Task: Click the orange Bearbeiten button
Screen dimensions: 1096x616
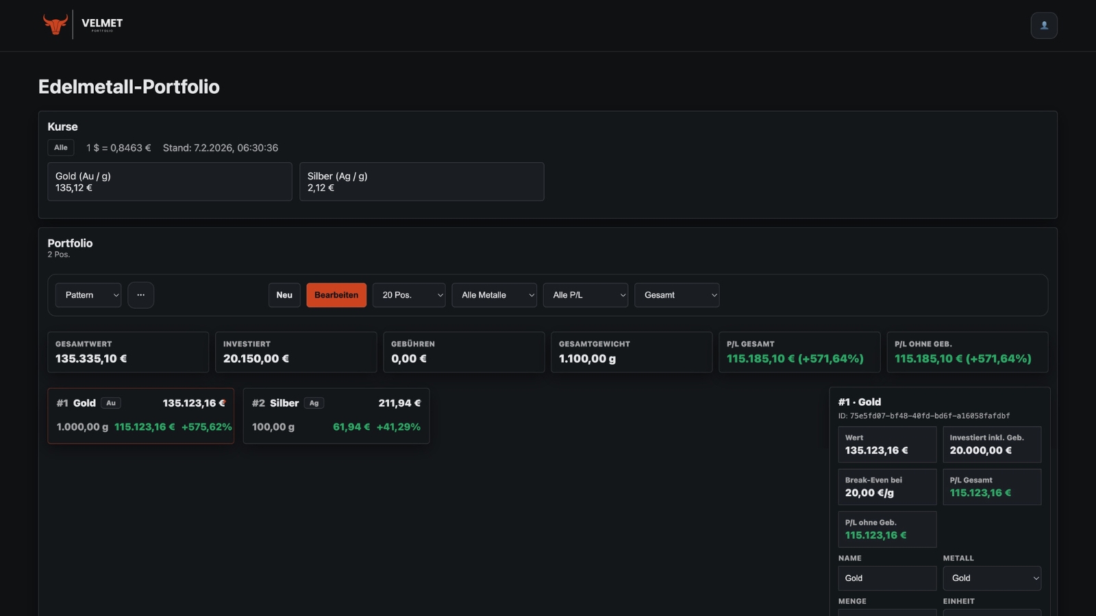Action: (x=336, y=295)
